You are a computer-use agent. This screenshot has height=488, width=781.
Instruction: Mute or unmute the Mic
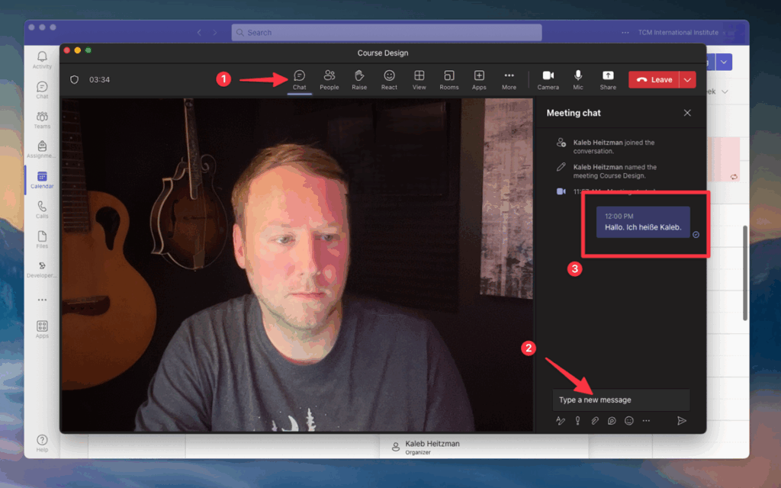coord(578,79)
